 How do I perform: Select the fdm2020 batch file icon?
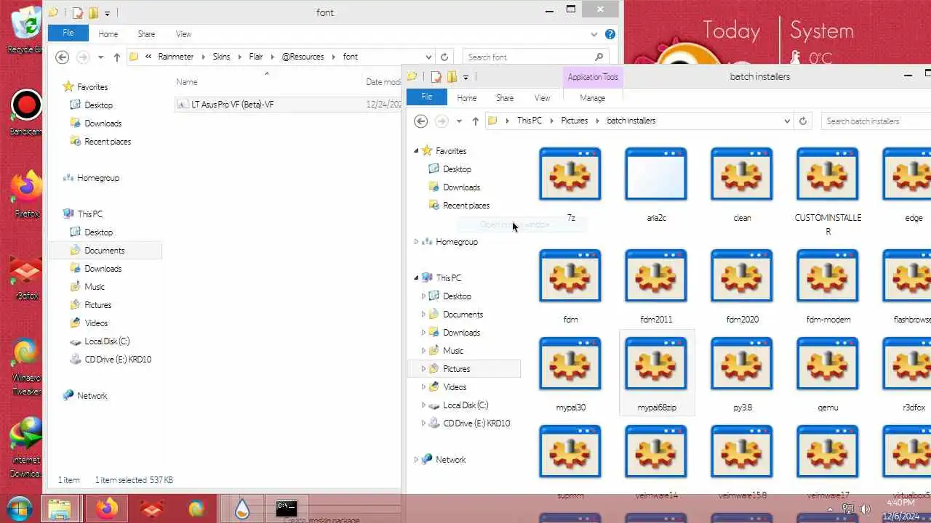pyautogui.click(x=742, y=276)
